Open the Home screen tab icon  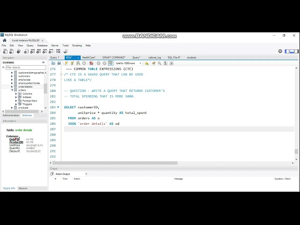(4, 40)
